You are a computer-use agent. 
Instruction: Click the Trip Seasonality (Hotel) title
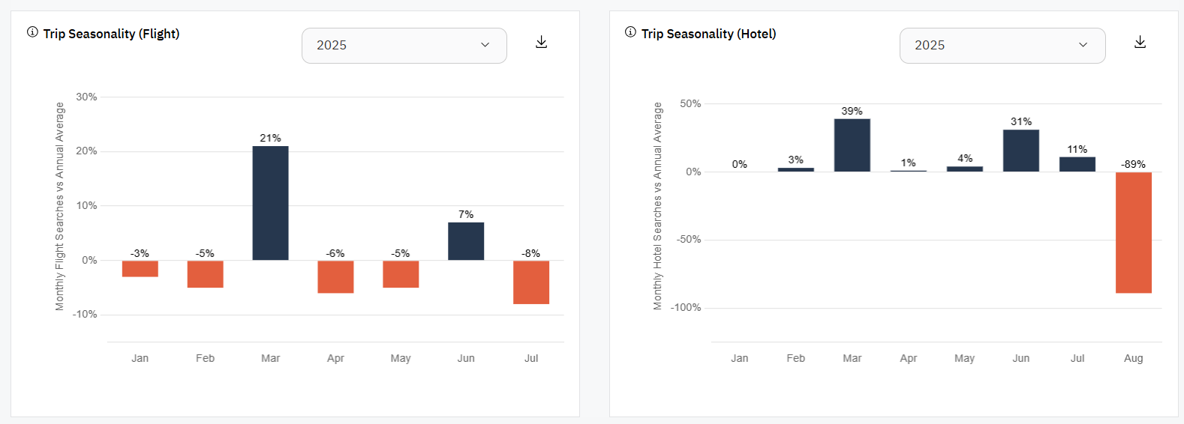pyautogui.click(x=708, y=34)
